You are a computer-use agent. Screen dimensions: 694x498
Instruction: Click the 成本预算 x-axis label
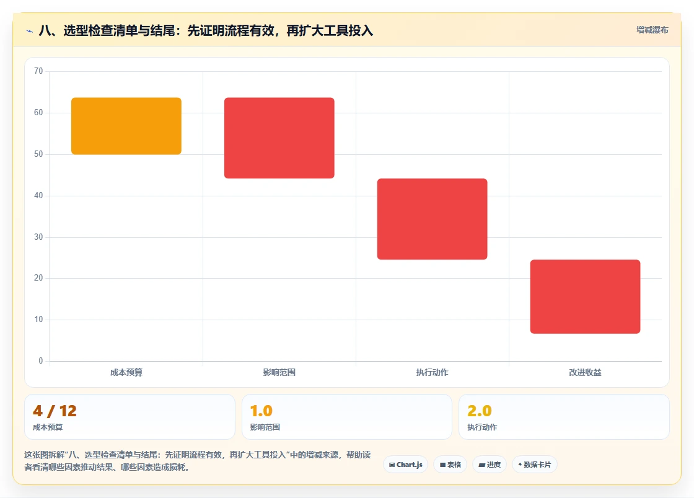point(126,372)
